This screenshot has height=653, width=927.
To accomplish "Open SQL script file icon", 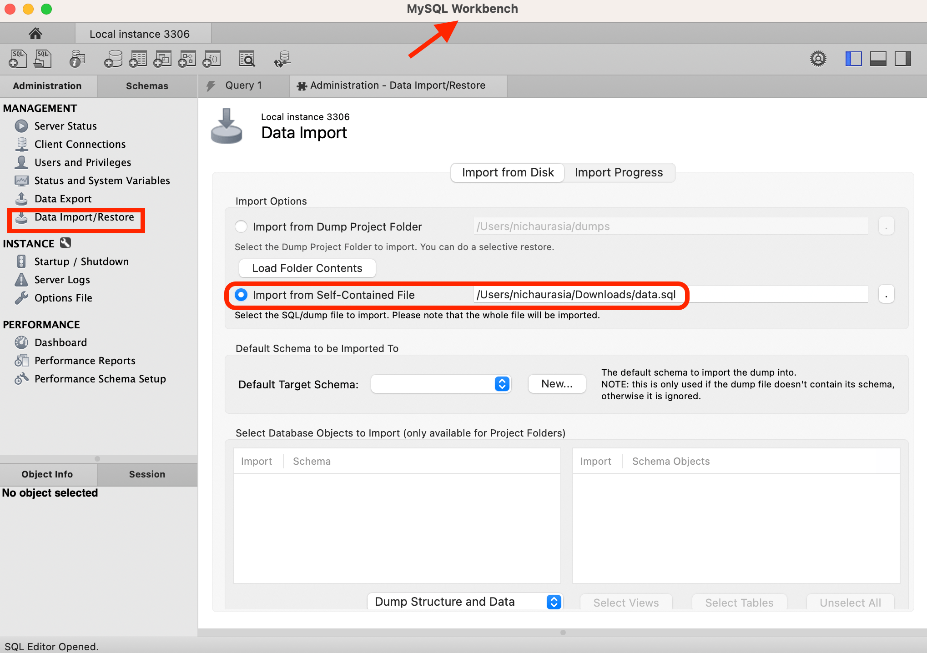I will (x=43, y=59).
